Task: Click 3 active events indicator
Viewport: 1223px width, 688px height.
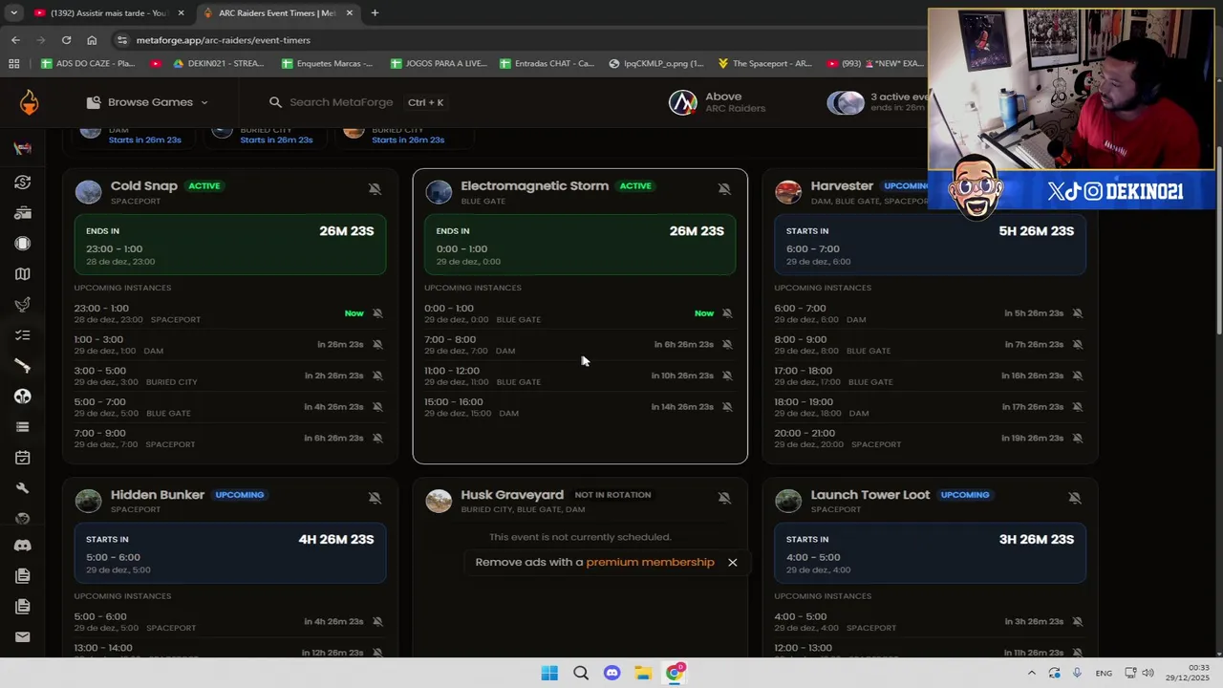Action: pyautogui.click(x=878, y=102)
